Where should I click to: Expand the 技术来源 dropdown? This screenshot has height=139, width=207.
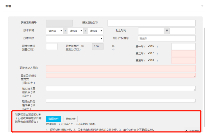tap(74, 39)
